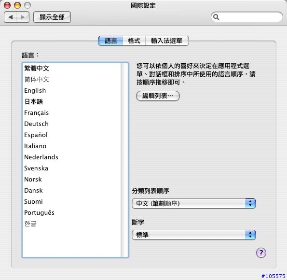Viewport: 287px width, 280px height.
Task: Select 한글 in the language list
Action: 71,224
